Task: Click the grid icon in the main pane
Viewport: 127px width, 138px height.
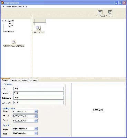Action: coord(38,28)
